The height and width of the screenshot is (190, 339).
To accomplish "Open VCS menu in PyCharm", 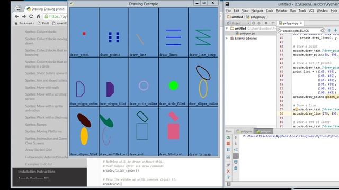I will click(311, 11).
